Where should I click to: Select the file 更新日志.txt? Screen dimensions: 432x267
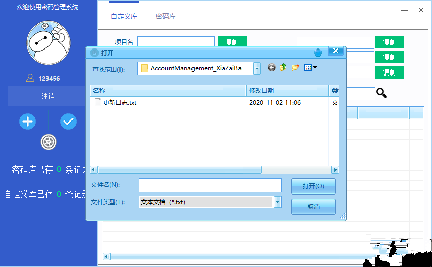pos(119,103)
